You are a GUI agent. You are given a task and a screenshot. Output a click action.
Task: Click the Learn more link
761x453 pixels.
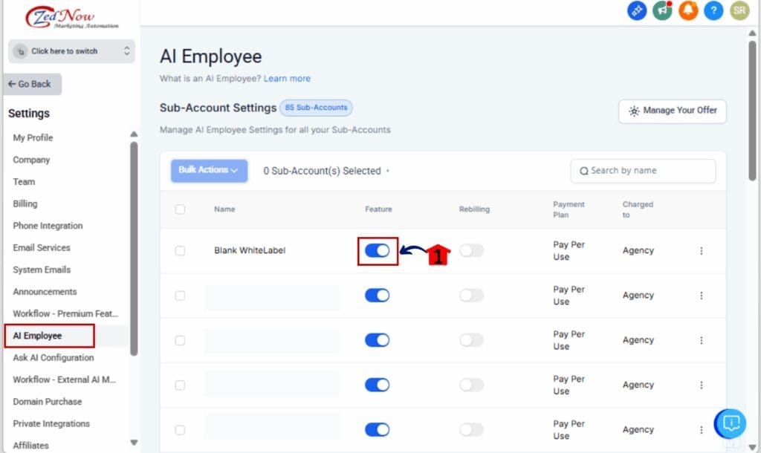(287, 78)
